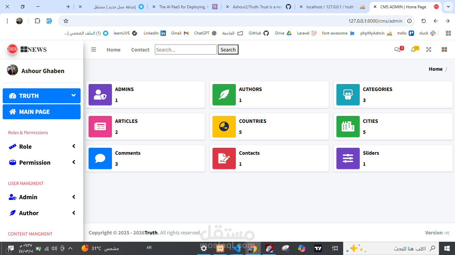Viewport: 455px width, 255px height.
Task: Open the Chrome tab search dropdown
Action: 448,7
